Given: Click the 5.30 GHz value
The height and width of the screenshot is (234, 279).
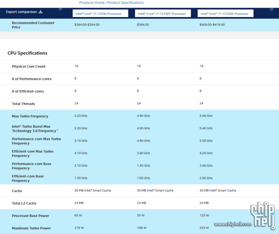Looking at the screenshot, I should tap(206, 141).
